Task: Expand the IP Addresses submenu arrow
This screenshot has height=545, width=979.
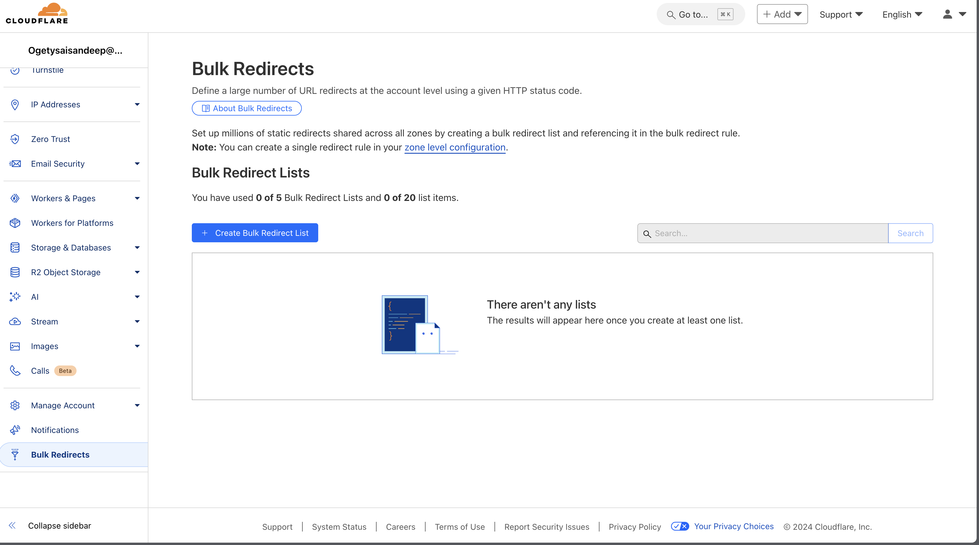Action: 137,104
